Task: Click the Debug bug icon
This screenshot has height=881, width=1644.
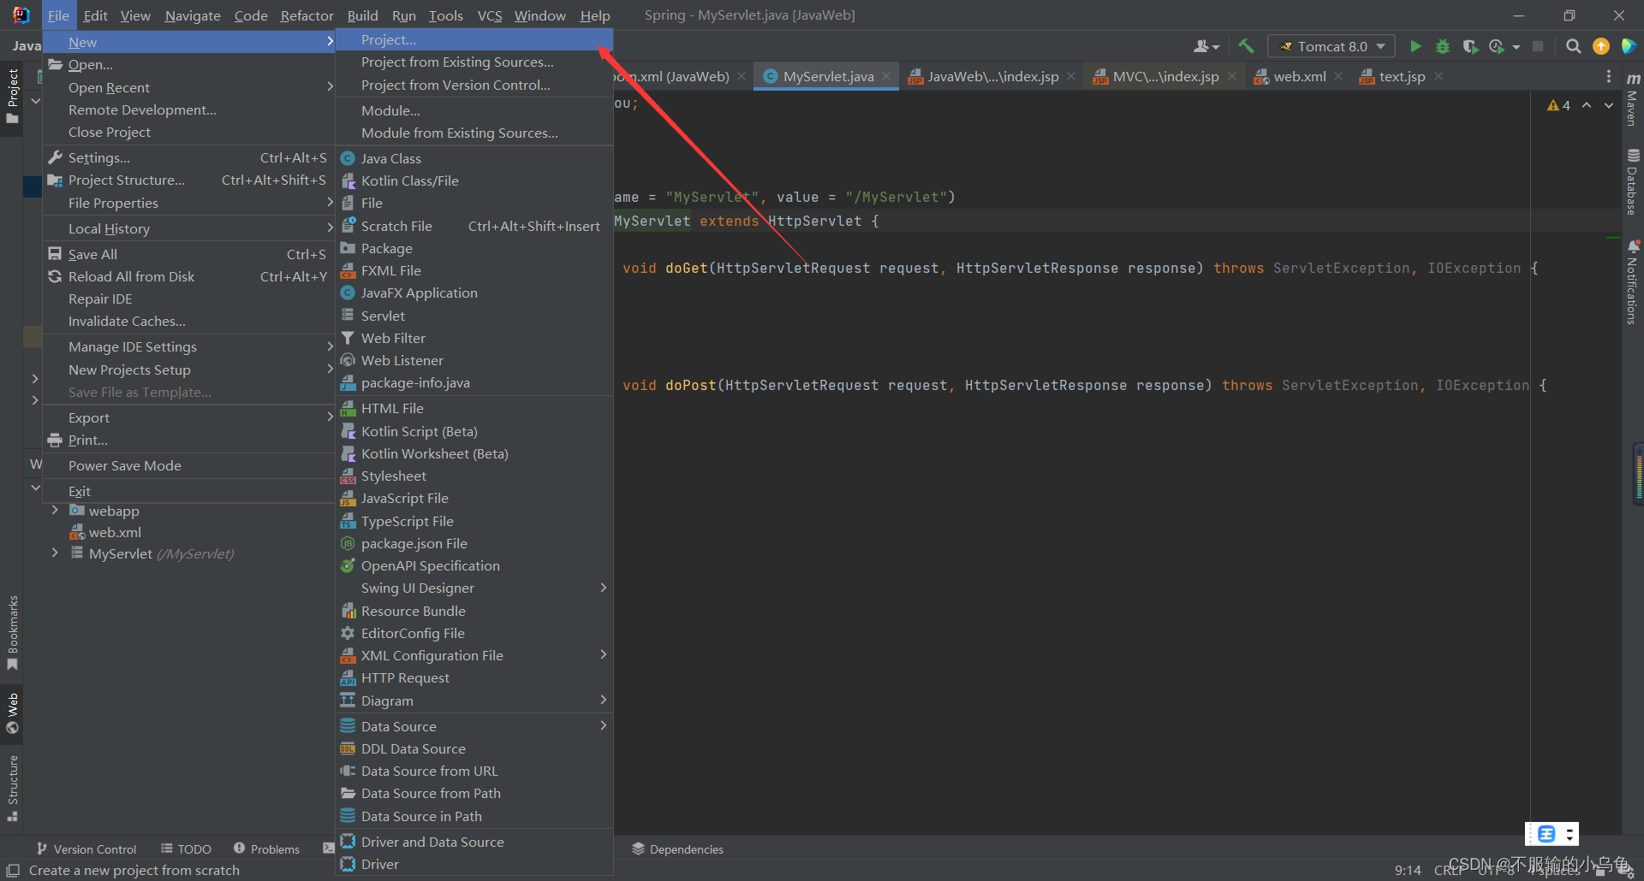Action: [1443, 46]
